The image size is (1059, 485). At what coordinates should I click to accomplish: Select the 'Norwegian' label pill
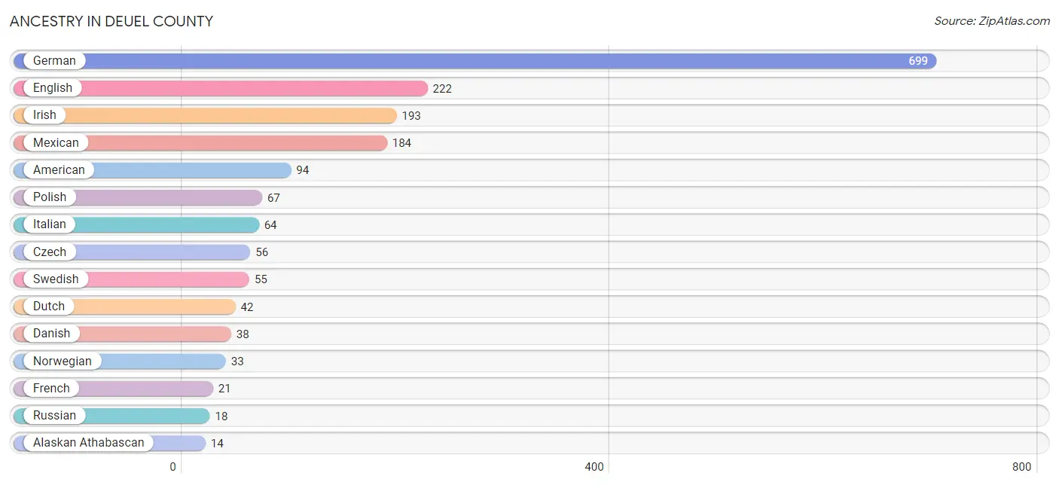pyautogui.click(x=62, y=361)
